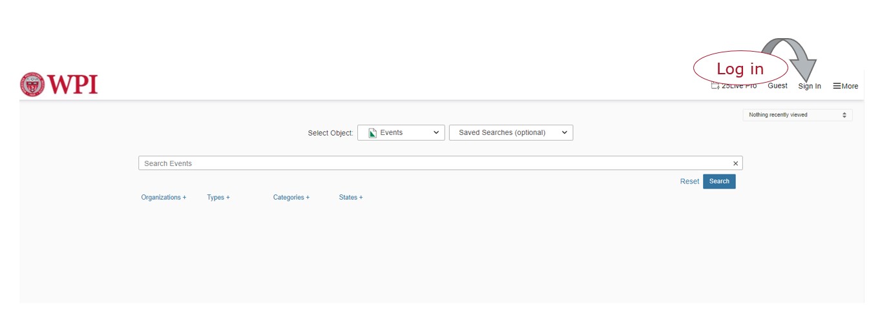The height and width of the screenshot is (332, 891).
Task: Open the Nothing recently viewed dropdown
Action: (797, 115)
